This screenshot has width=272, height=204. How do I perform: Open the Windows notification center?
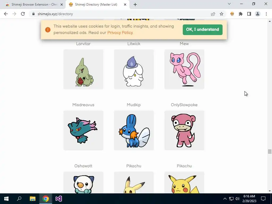tap(263, 199)
